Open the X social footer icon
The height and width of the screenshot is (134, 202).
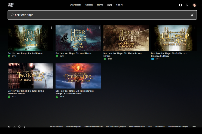(14, 126)
